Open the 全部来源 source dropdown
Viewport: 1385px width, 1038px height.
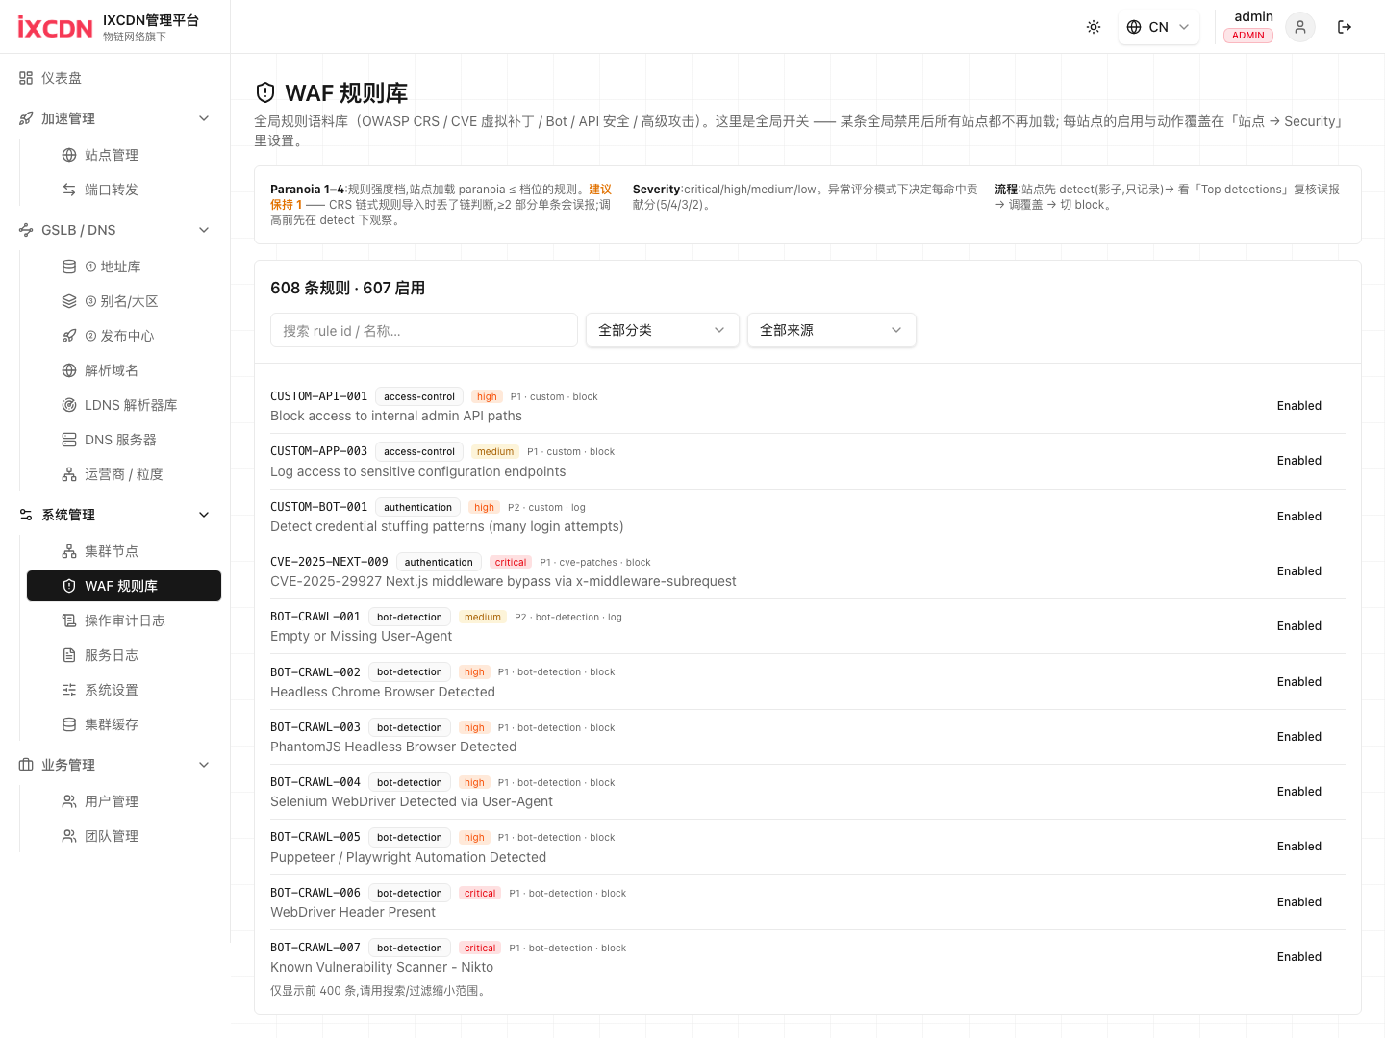point(832,330)
